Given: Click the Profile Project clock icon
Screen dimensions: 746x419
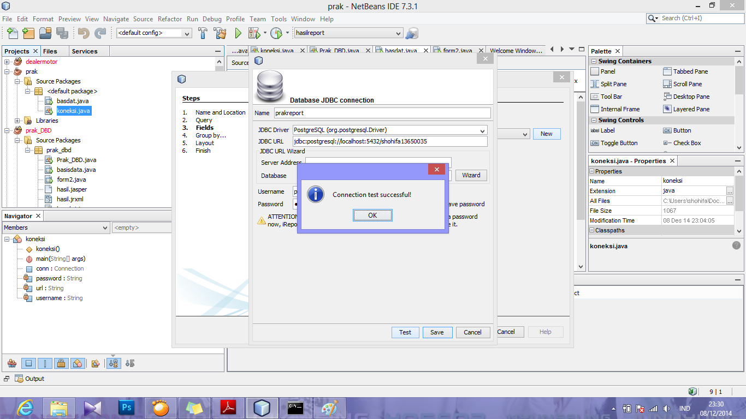Looking at the screenshot, I should (276, 33).
